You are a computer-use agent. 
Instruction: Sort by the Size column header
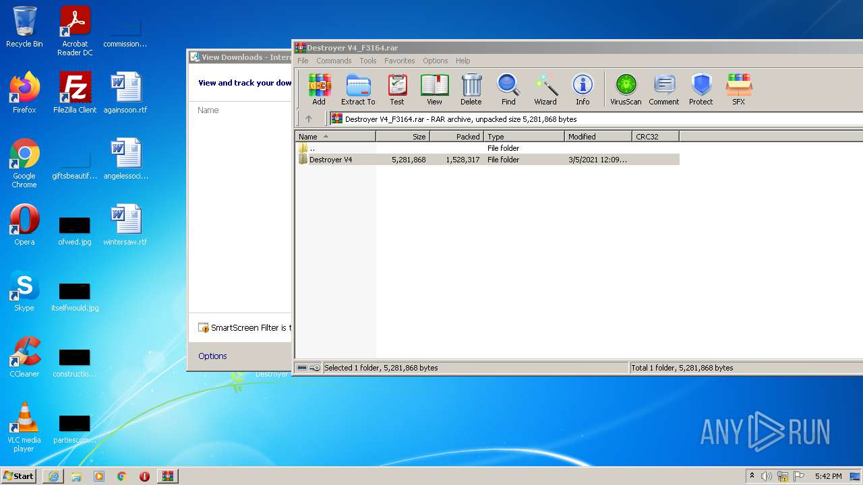[403, 136]
